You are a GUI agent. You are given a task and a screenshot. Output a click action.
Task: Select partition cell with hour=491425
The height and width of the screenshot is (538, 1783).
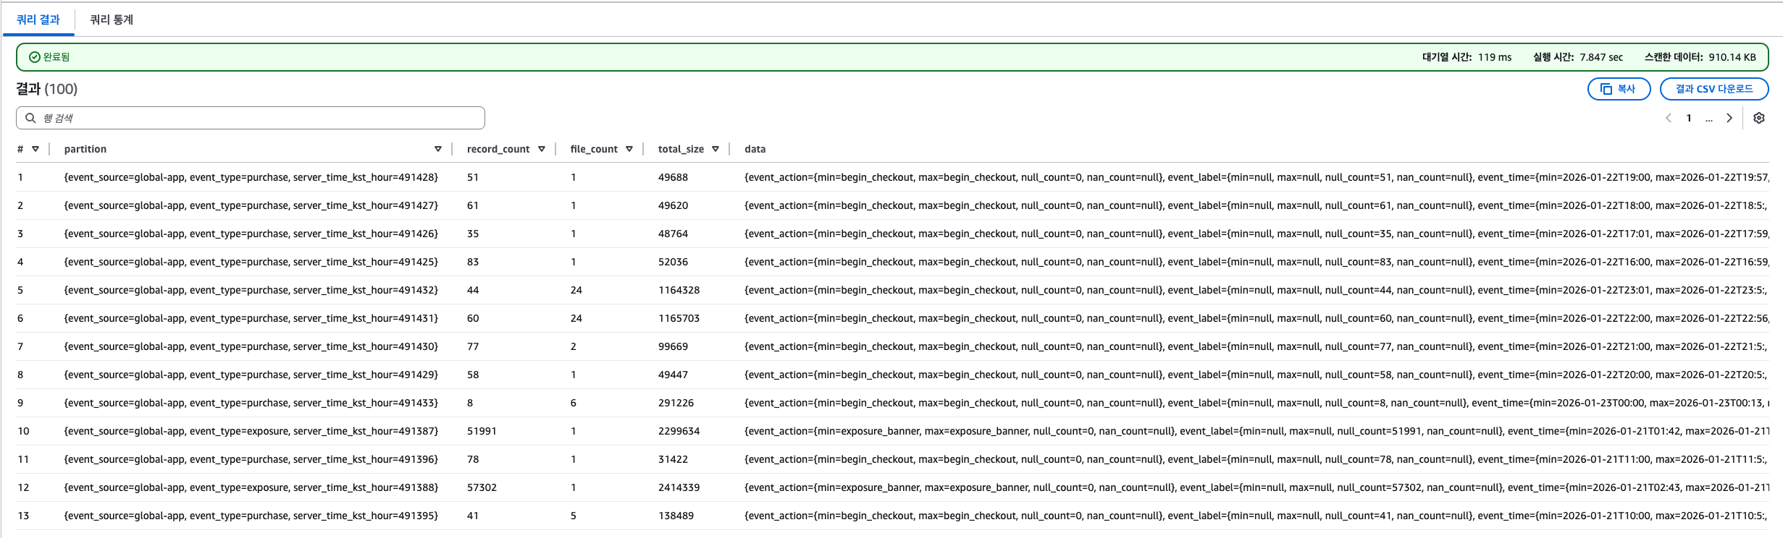[x=251, y=262]
